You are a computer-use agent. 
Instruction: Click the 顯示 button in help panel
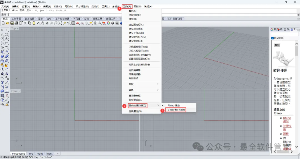coord(277,45)
